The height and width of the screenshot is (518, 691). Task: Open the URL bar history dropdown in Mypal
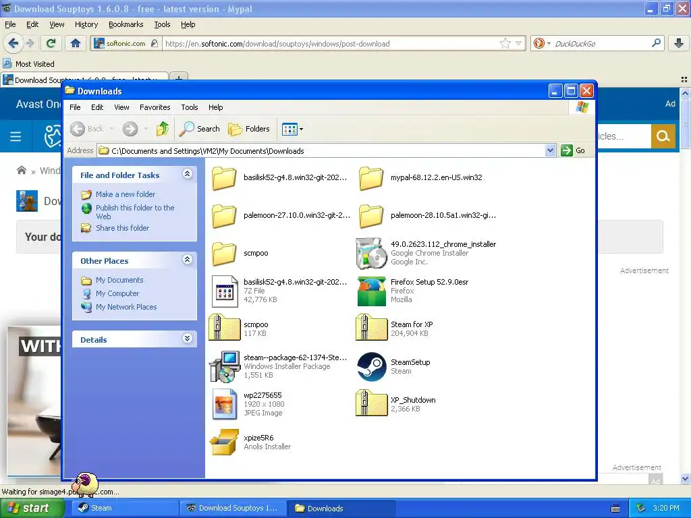[519, 44]
